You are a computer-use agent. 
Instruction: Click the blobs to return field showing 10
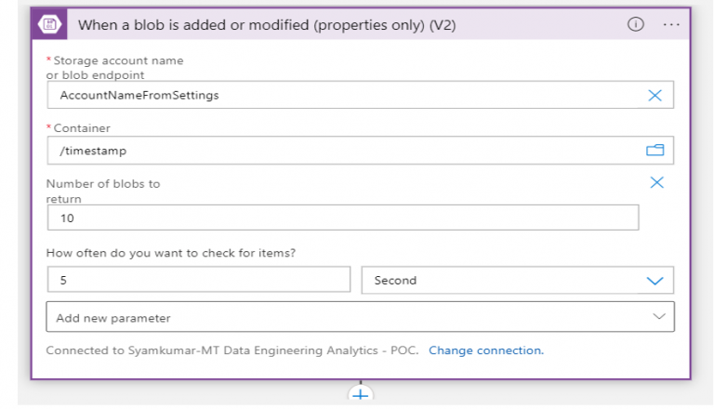click(x=342, y=218)
